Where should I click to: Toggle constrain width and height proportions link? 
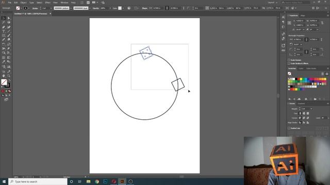(x=322, y=23)
